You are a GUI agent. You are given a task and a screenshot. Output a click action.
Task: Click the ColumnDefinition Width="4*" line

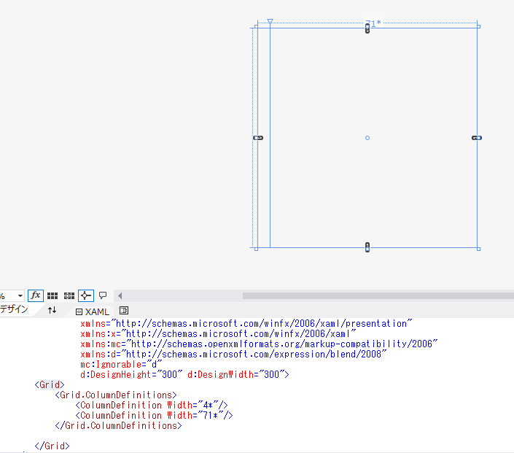pyautogui.click(x=152, y=405)
